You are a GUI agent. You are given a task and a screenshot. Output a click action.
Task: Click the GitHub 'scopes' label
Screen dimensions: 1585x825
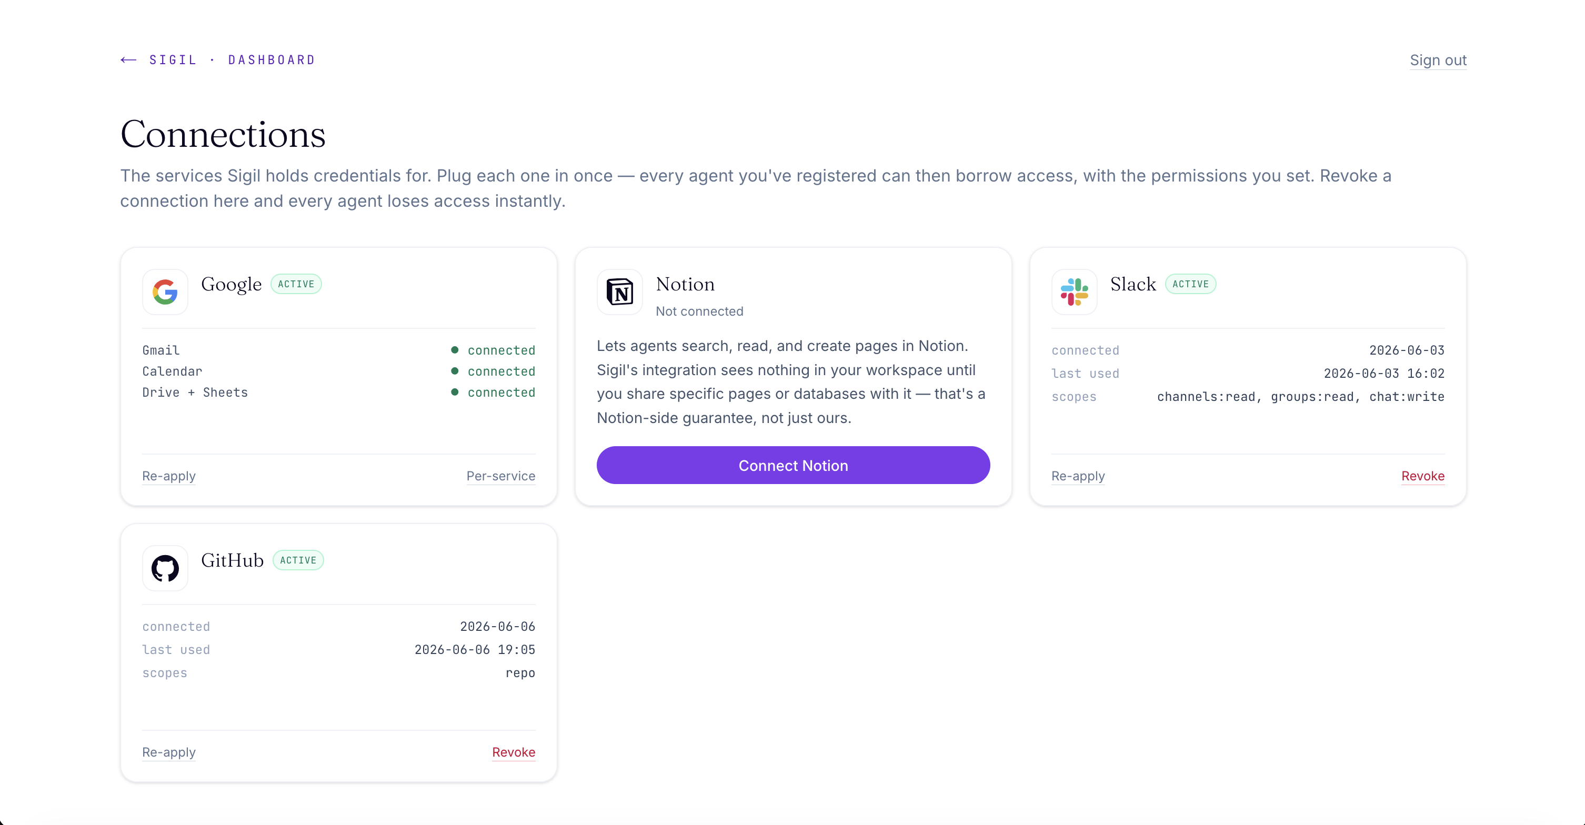(164, 673)
